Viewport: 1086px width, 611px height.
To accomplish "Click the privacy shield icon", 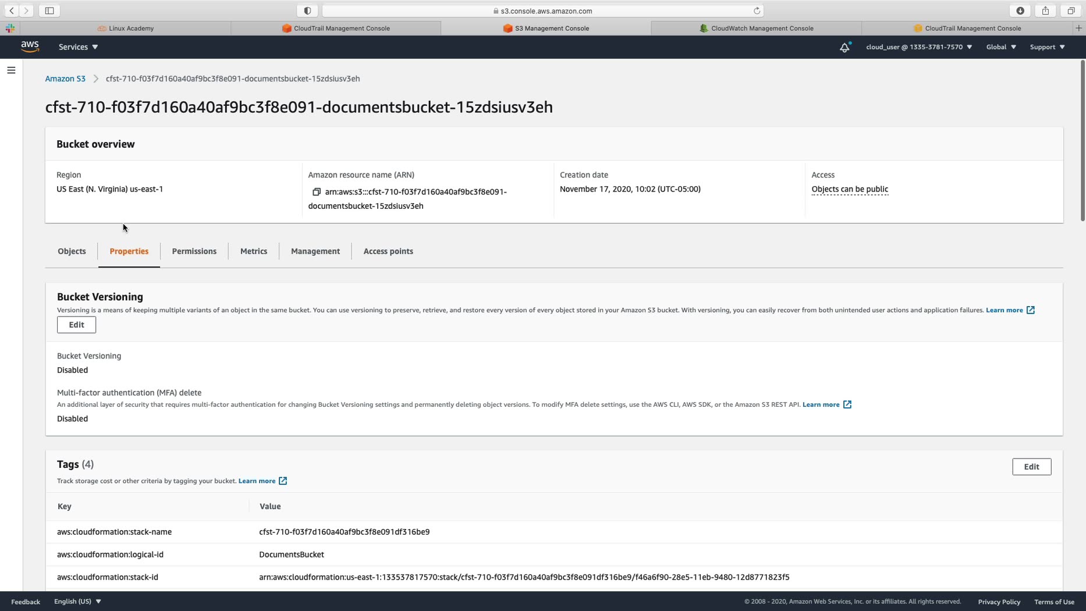I will pyautogui.click(x=307, y=10).
